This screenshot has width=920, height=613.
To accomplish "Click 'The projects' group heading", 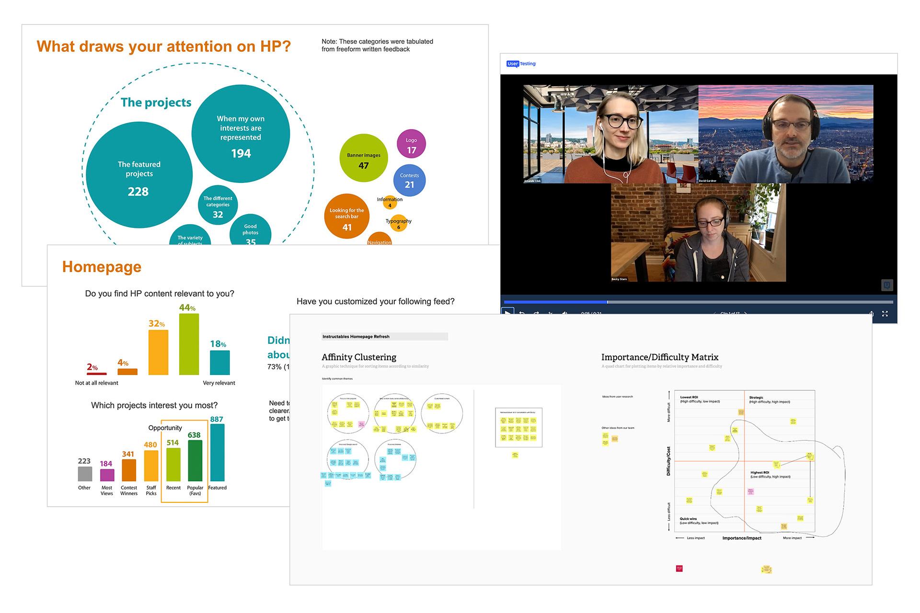I will [156, 102].
